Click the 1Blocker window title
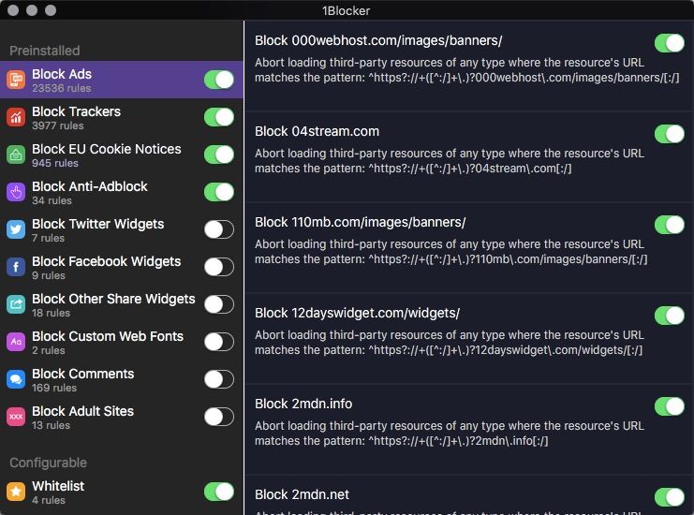The height and width of the screenshot is (515, 694). pyautogui.click(x=347, y=10)
